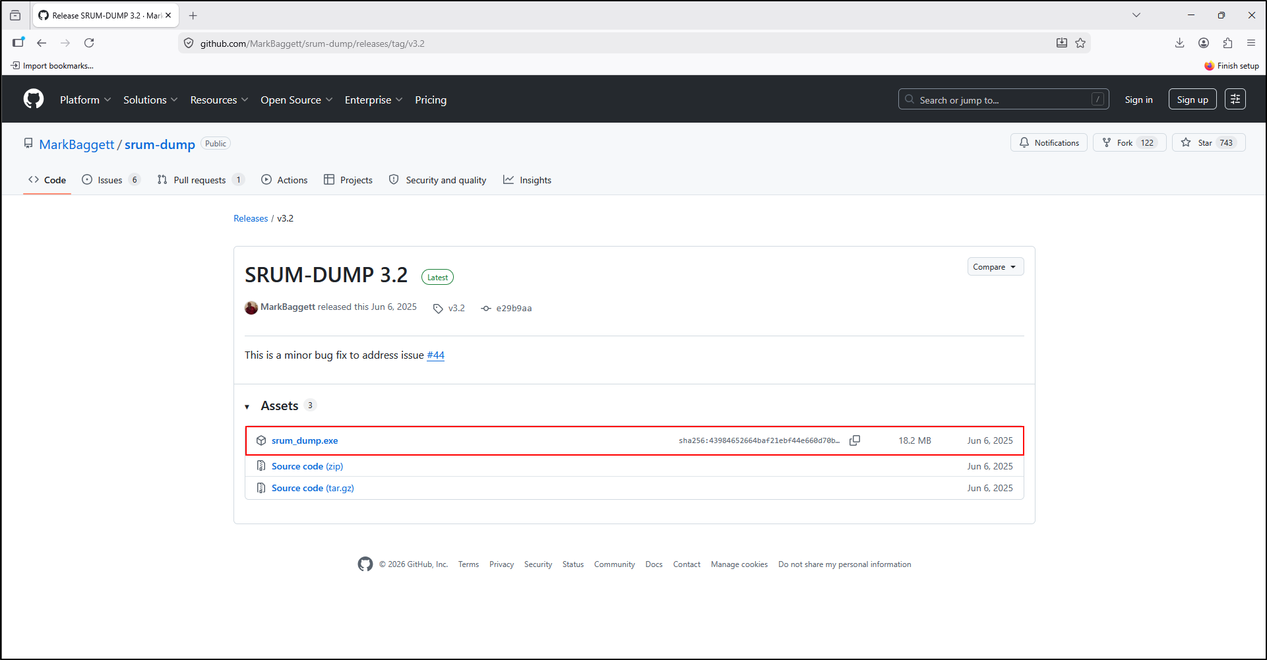Open MarkBaggett owner profile link
The image size is (1267, 660).
pos(77,144)
